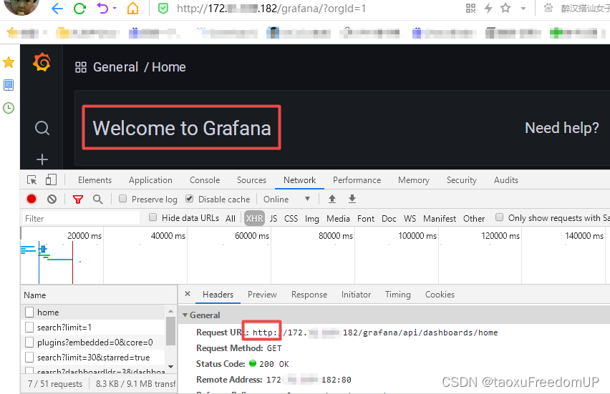Check the Only show requests with SameSite checkbox
This screenshot has width=610, height=394.
(499, 217)
